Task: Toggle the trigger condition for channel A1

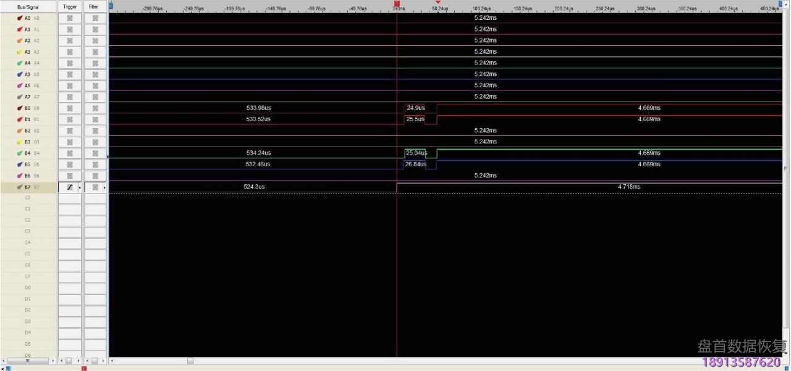Action: [70, 29]
